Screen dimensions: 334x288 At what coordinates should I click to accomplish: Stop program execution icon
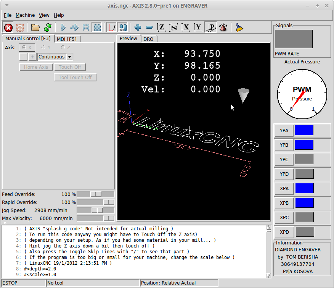tap(98, 28)
